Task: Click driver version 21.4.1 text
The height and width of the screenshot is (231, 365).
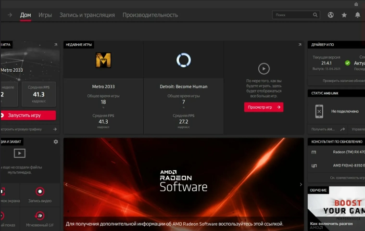Action: [327, 63]
